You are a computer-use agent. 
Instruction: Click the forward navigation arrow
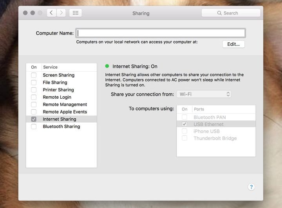(x=61, y=13)
